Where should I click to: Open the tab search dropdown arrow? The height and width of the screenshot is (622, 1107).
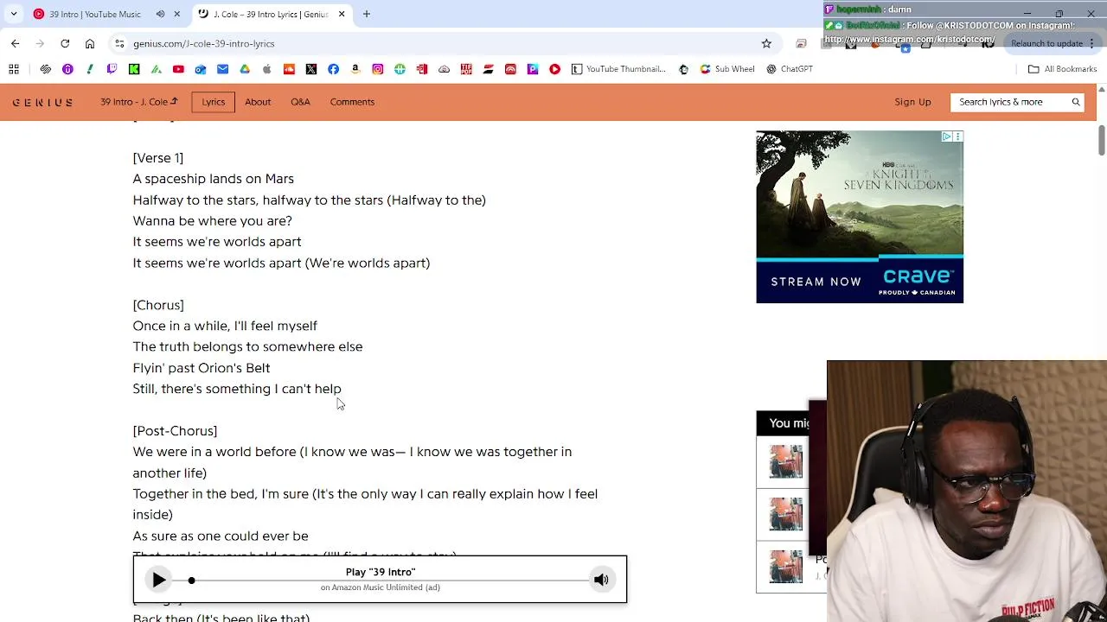(x=13, y=14)
